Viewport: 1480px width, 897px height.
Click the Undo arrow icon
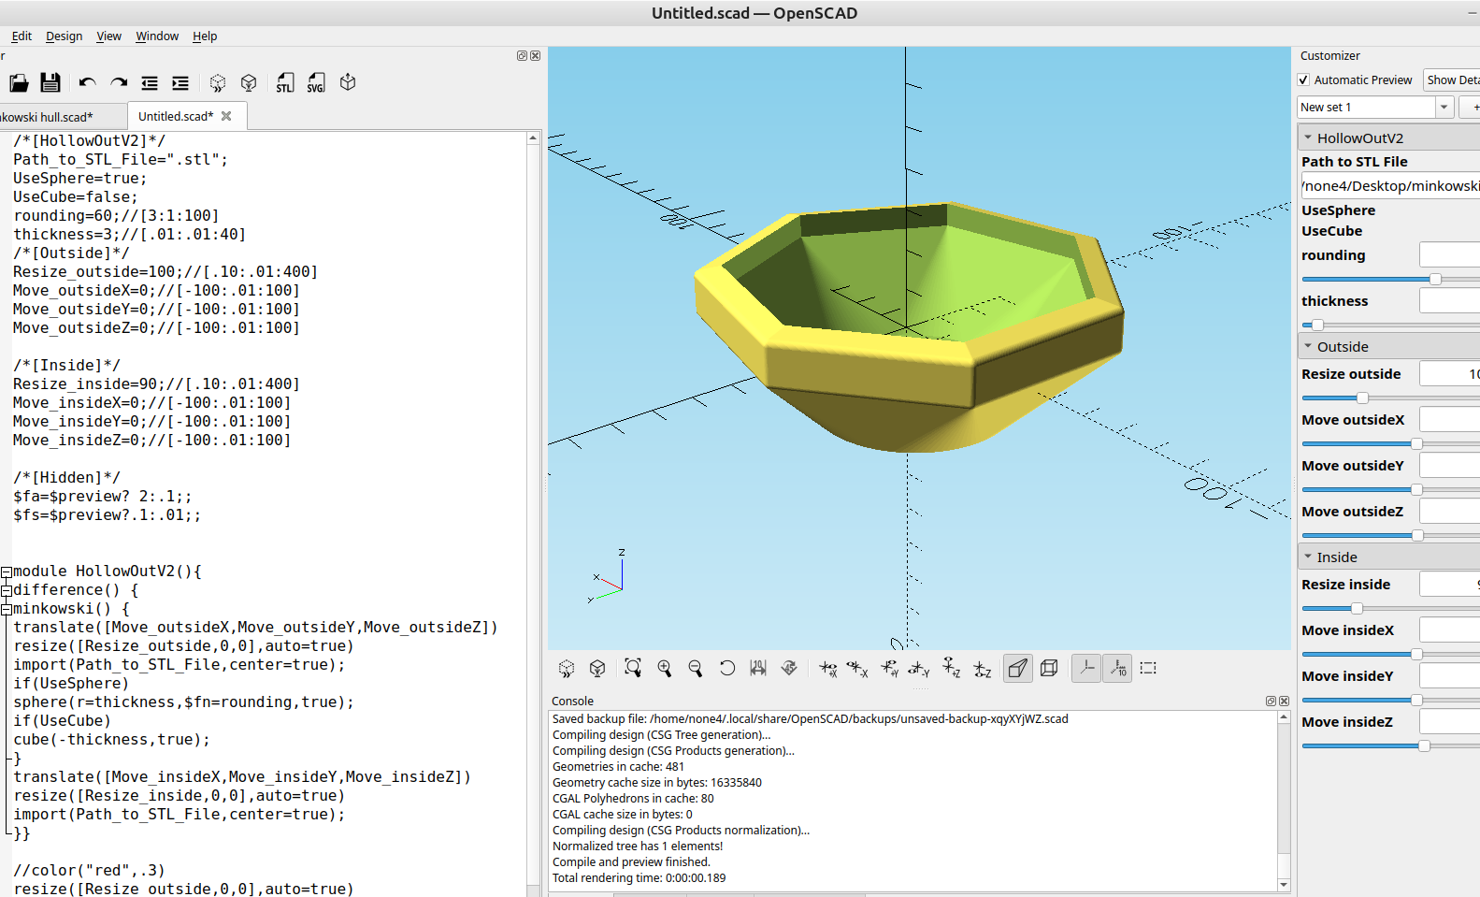[87, 83]
